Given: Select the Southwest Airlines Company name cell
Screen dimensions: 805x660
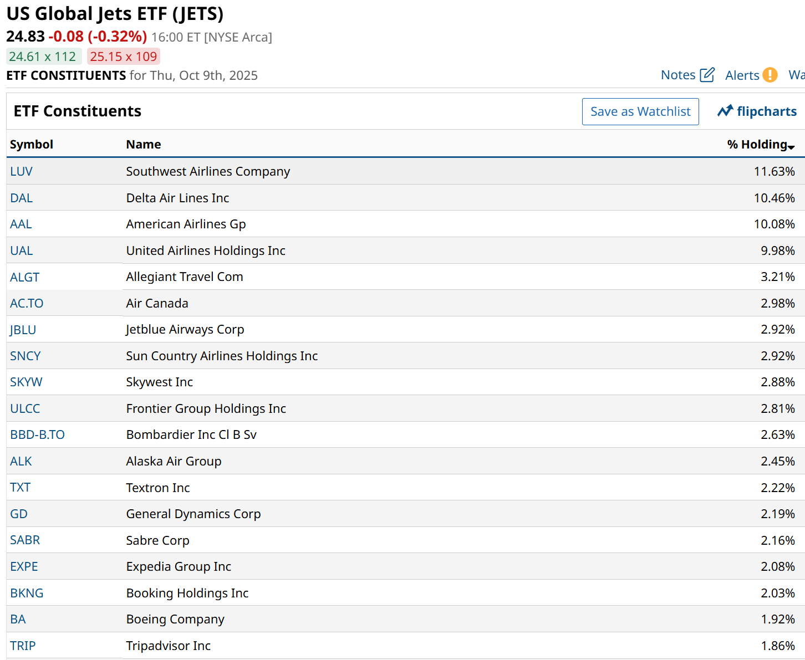Looking at the screenshot, I should tap(208, 172).
